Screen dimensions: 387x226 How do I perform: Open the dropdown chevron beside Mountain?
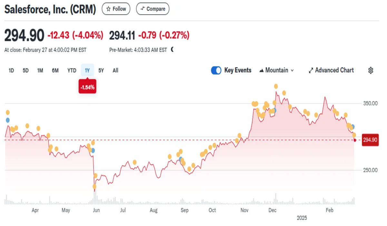292,70
